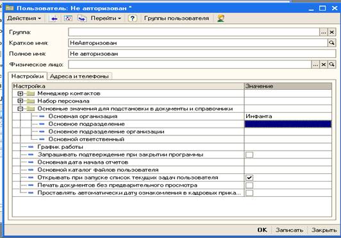This screenshot has width=341, height=238.
Task: Click the magnifier icon next to Краткое имя
Action: (331, 43)
